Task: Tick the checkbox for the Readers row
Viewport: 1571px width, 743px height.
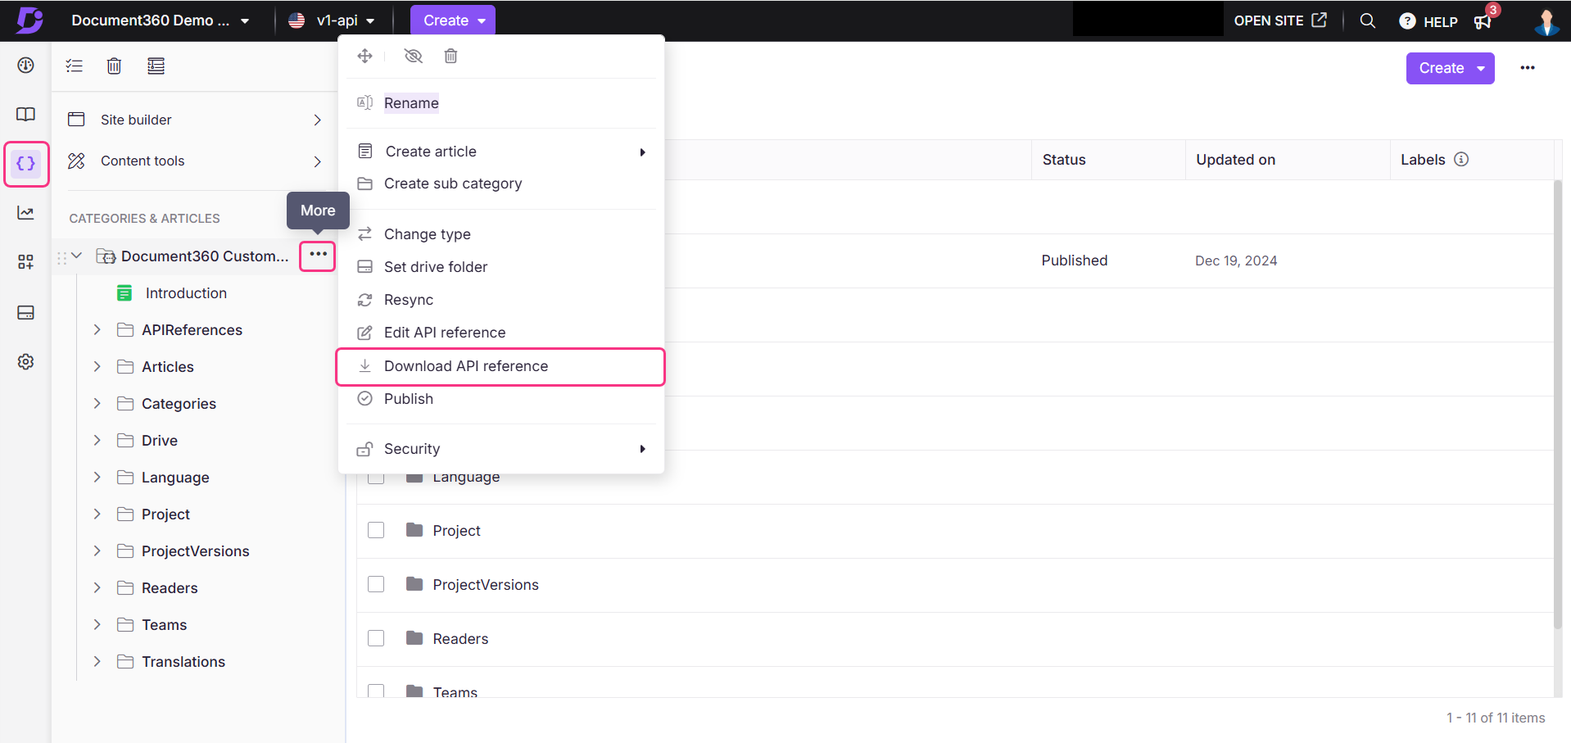Action: tap(376, 638)
